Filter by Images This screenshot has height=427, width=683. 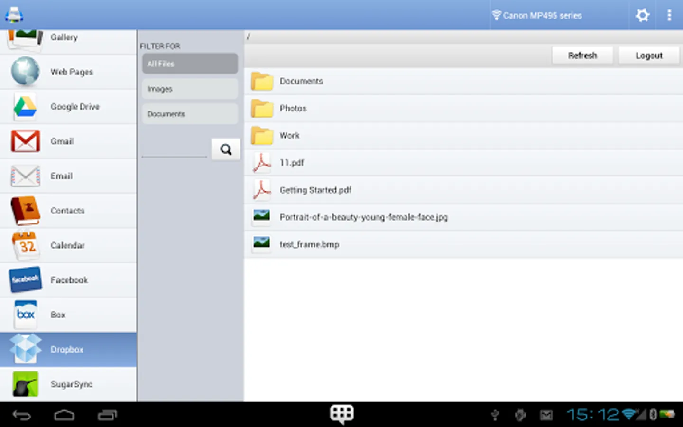190,89
